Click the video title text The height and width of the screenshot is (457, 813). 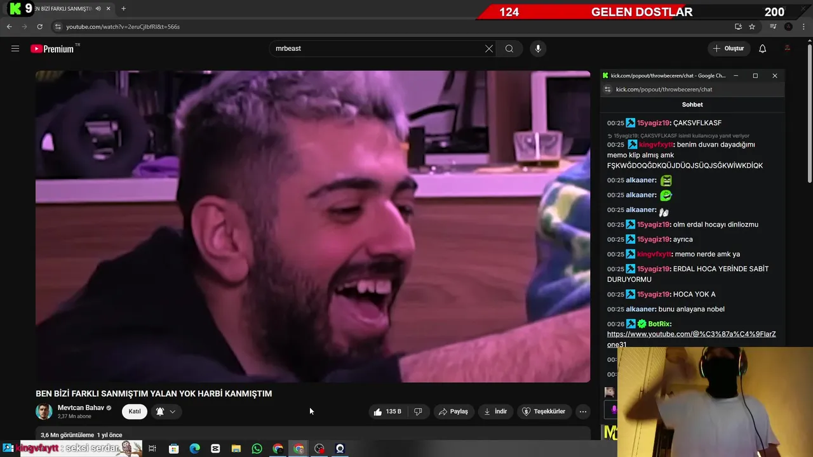(x=154, y=394)
